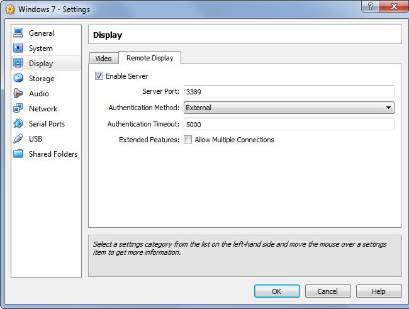Click the General settings icon
The image size is (409, 309).
pos(18,33)
